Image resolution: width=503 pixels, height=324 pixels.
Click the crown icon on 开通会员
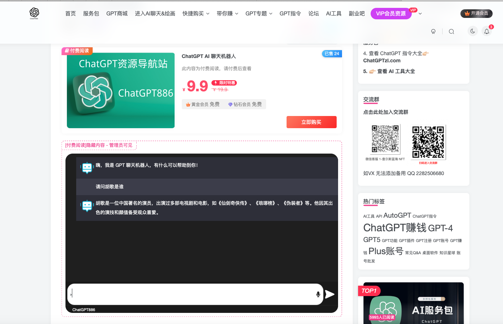point(467,13)
